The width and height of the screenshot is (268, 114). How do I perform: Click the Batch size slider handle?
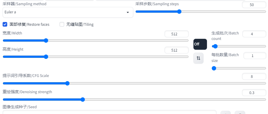click(x=214, y=68)
